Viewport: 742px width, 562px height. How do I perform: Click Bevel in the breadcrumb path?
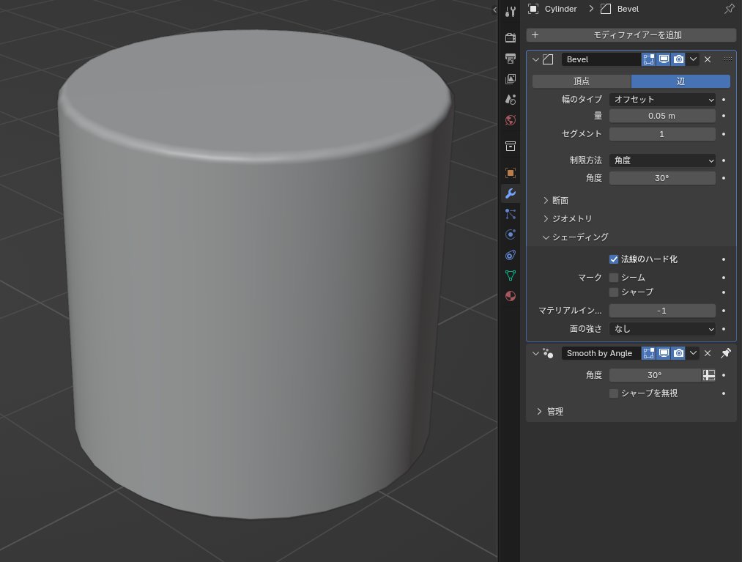coord(628,9)
